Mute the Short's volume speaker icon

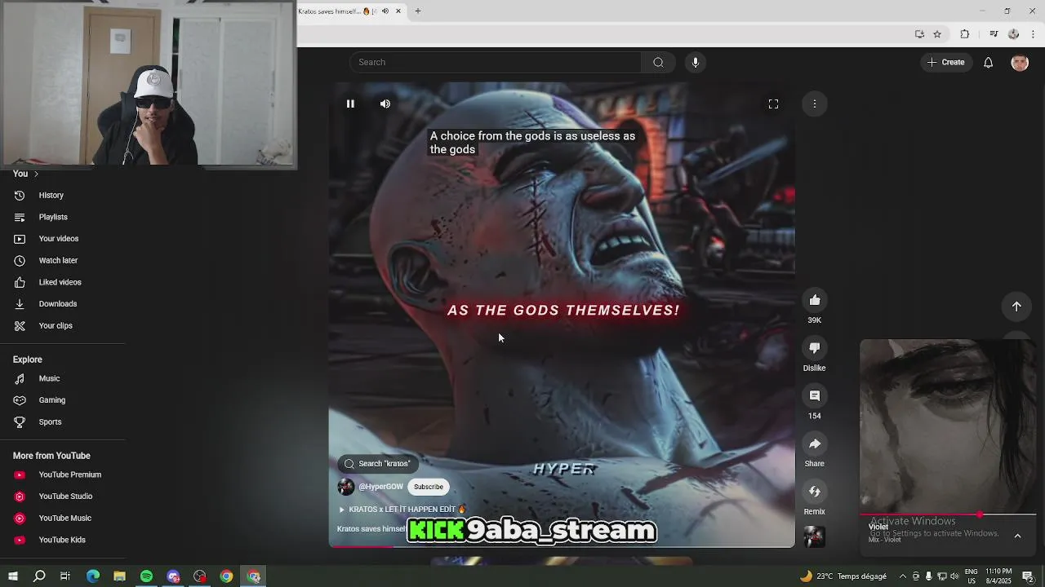tap(385, 104)
